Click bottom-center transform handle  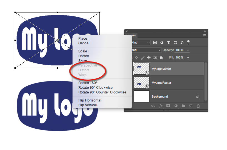click(x=58, y=68)
